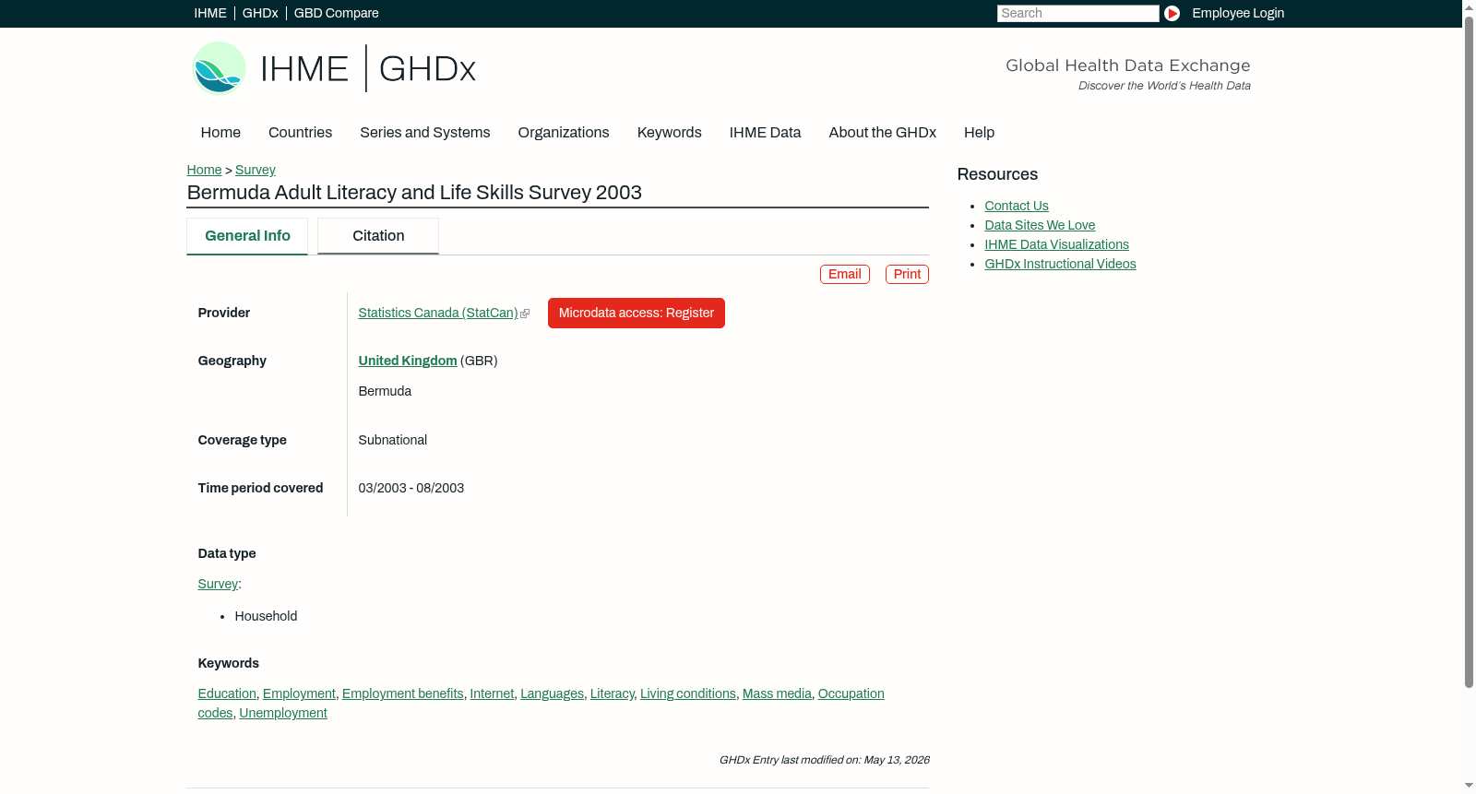
Task: Open the Languages keyword link
Action: 552,694
